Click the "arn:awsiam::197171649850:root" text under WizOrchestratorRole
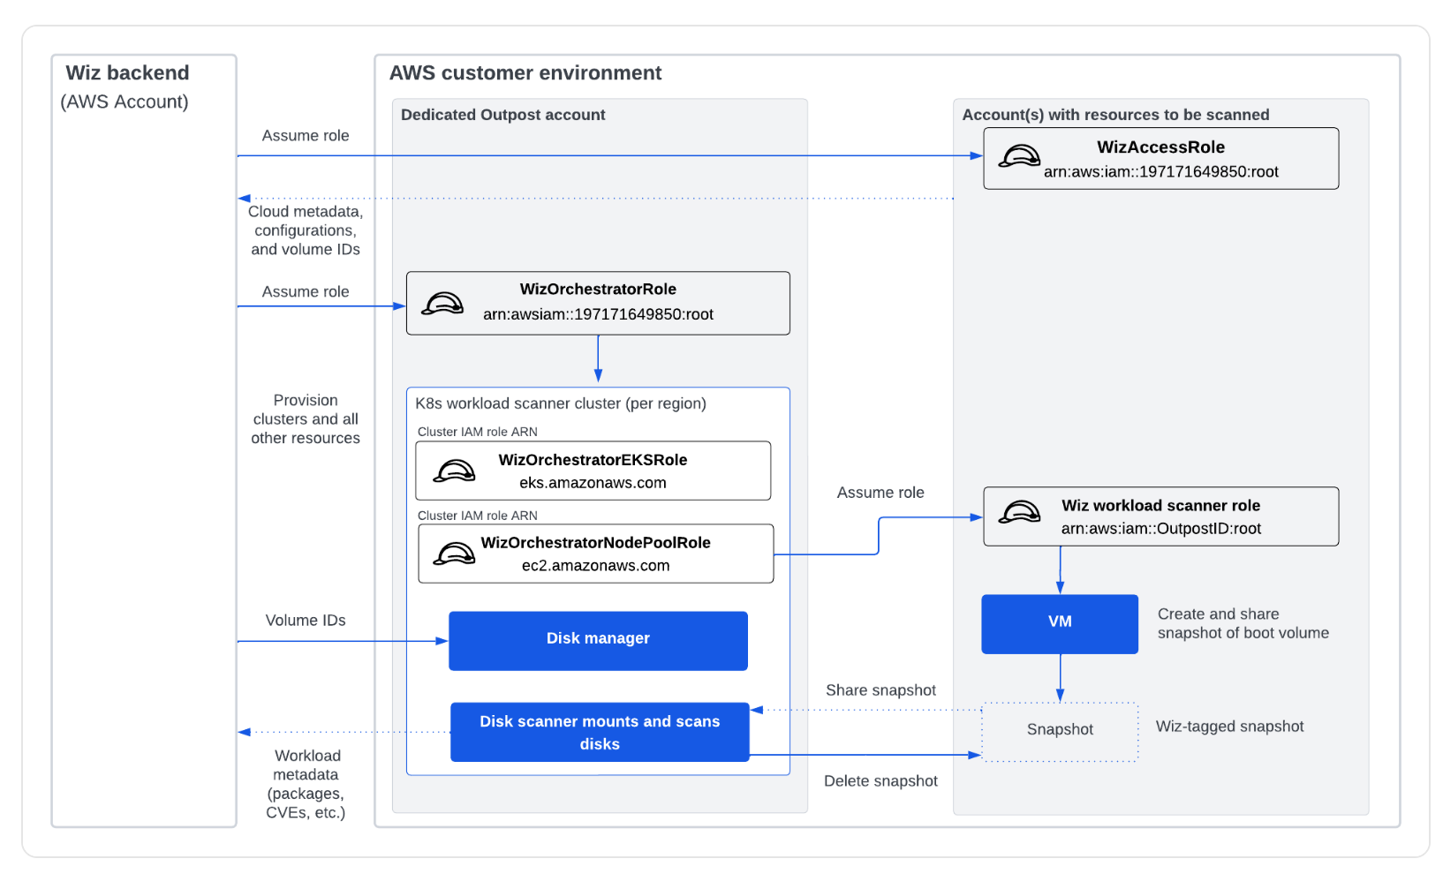Screen dimensions: 1443x874 point(598,314)
